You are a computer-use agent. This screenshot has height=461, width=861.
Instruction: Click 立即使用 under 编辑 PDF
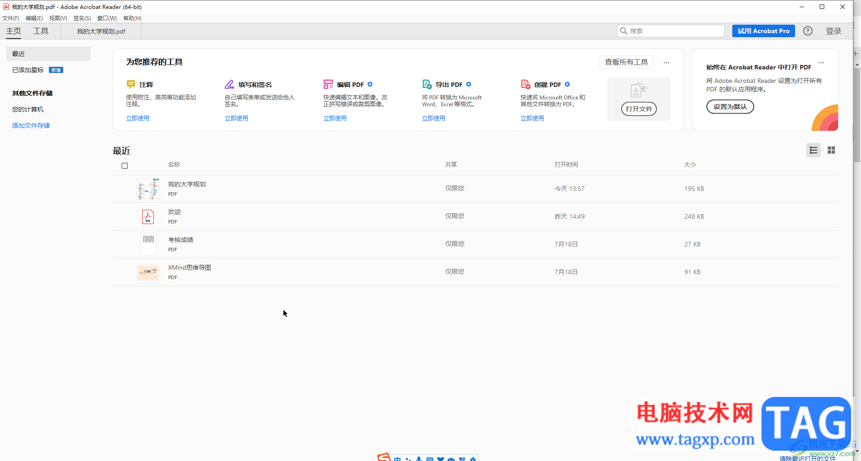335,118
